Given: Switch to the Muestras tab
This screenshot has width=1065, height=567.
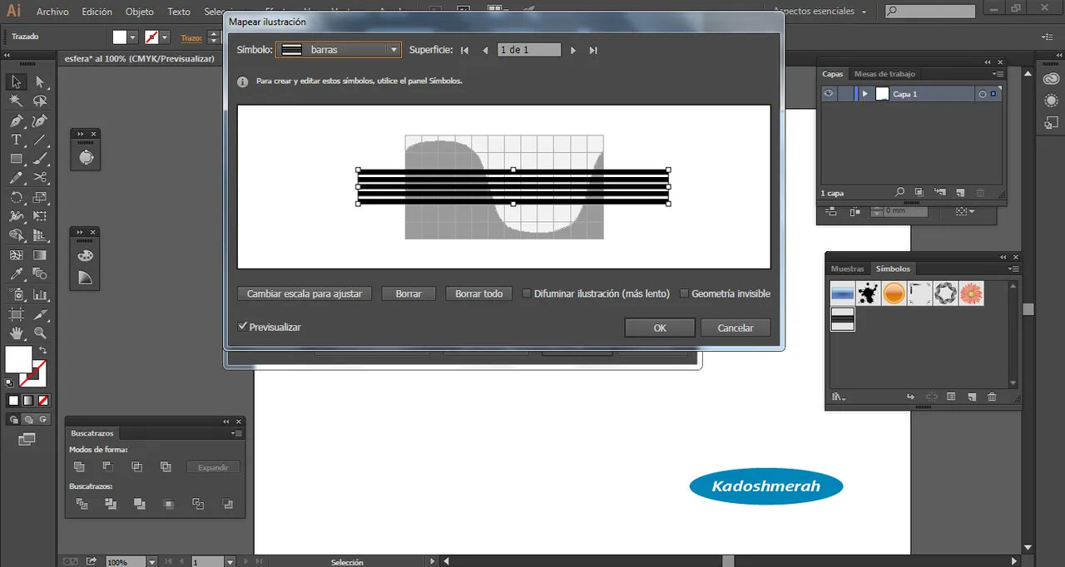Looking at the screenshot, I should point(847,269).
